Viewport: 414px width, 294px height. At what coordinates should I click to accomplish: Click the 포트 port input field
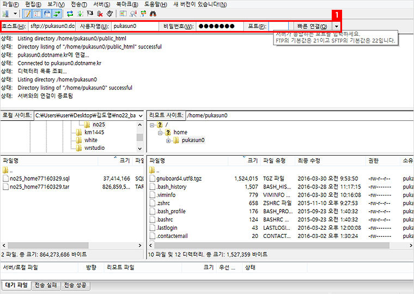tap(278, 26)
